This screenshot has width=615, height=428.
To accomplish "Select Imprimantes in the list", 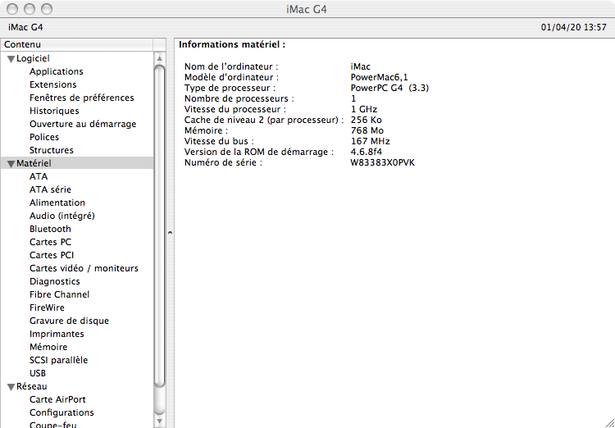I will pos(57,334).
